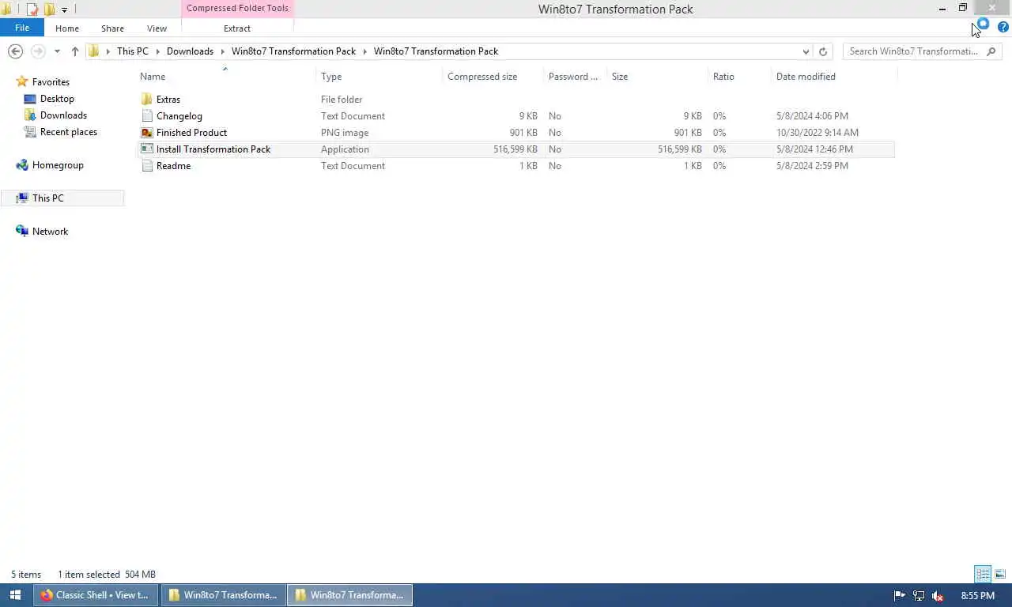Screen dimensions: 1012x607
Task: Go up one folder level
Action: click(x=75, y=51)
